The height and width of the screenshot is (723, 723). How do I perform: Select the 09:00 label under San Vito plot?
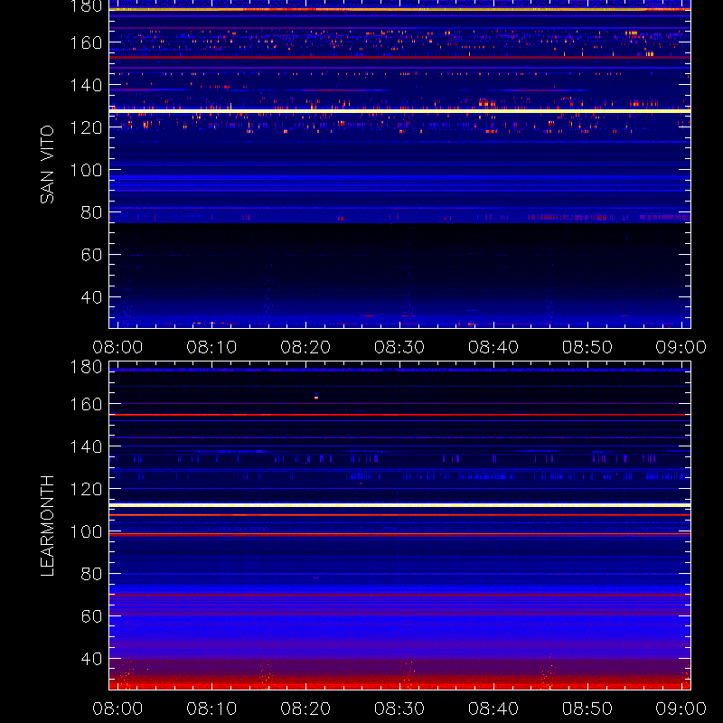(681, 347)
